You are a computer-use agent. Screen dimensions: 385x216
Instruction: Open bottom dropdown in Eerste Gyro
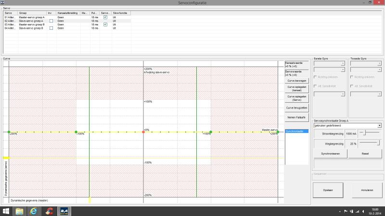pos(329,94)
